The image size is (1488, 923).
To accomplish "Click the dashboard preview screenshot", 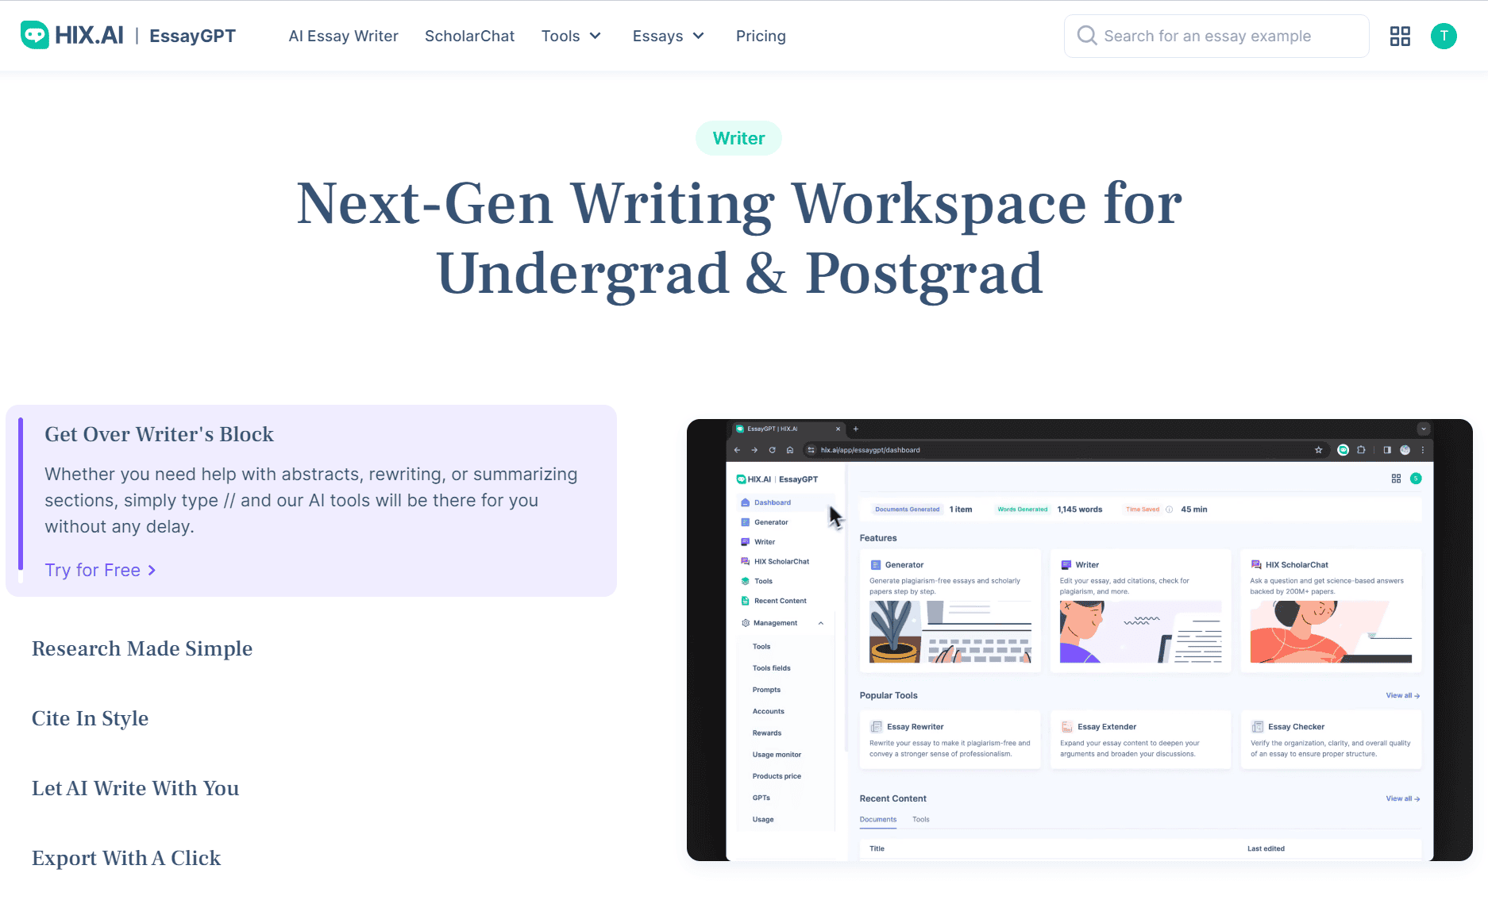I will point(1079,640).
